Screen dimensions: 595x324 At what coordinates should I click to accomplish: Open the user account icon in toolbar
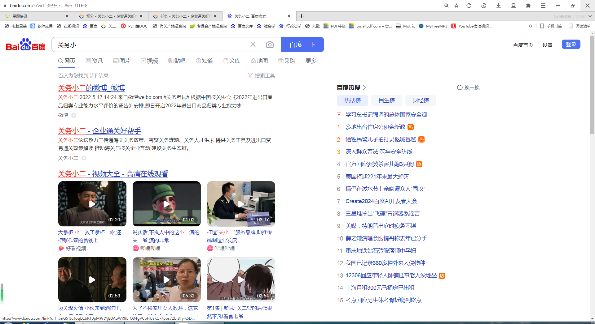[513, 6]
